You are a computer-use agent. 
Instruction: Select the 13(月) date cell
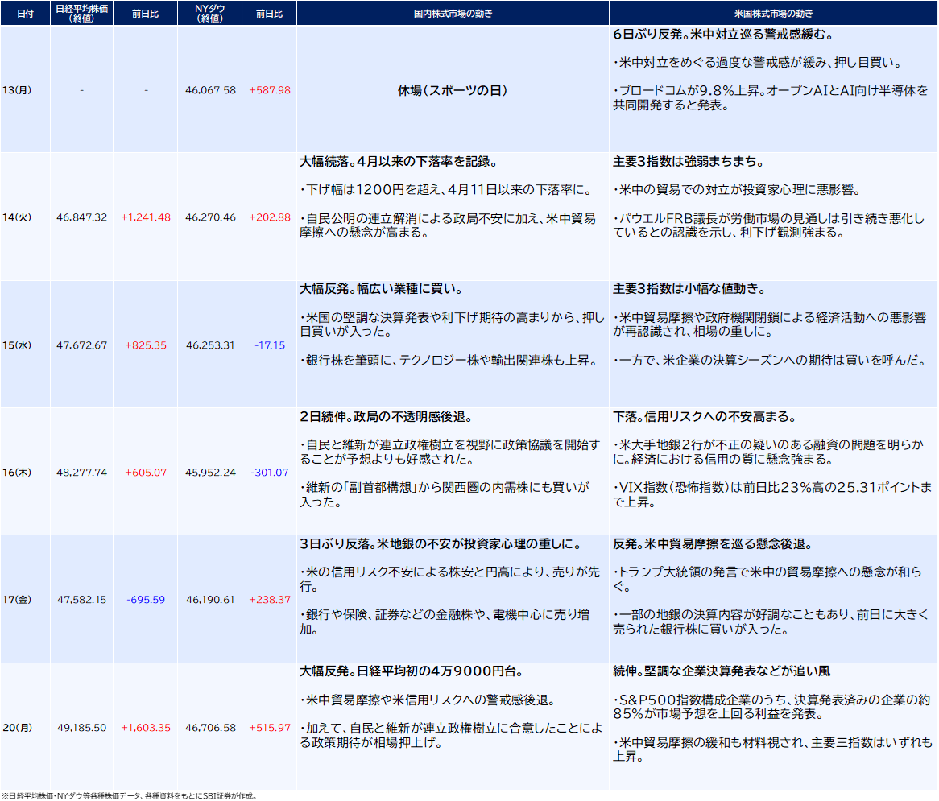[x=17, y=90]
